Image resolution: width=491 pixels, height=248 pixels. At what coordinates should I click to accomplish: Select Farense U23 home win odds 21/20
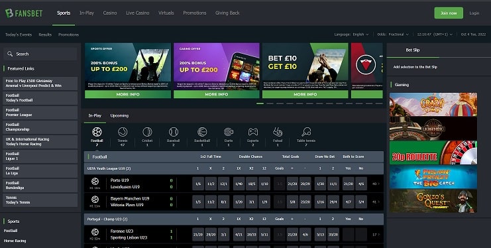coord(198,235)
